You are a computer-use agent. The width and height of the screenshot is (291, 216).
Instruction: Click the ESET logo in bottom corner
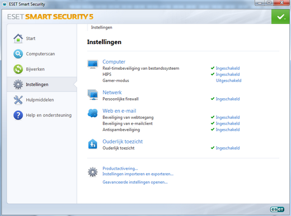[277, 209]
